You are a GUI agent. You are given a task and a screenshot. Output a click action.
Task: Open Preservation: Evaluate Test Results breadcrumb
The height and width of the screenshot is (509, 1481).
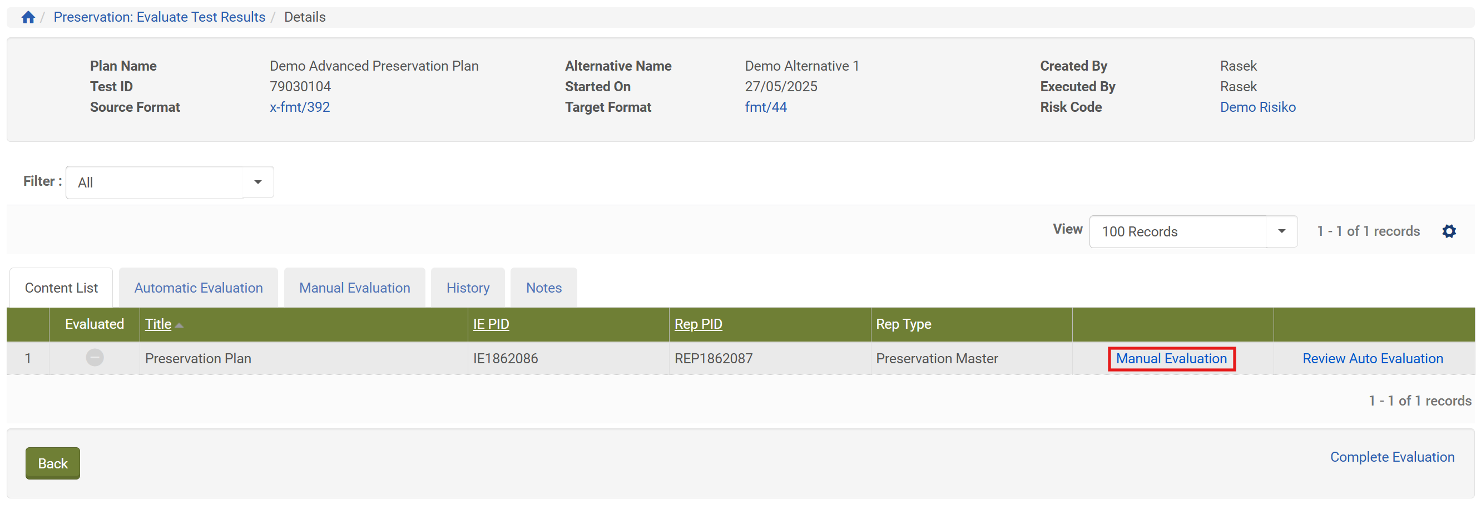(159, 17)
